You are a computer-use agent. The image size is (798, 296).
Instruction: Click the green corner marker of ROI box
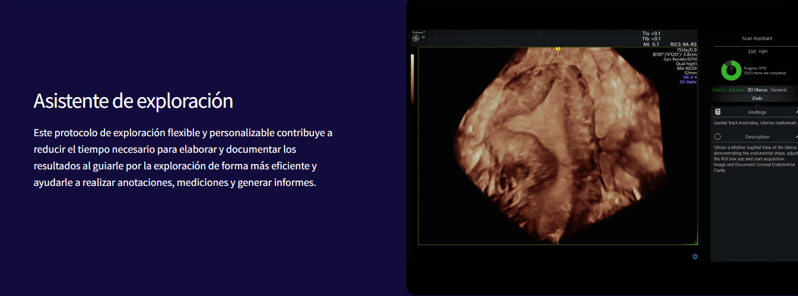(695, 242)
